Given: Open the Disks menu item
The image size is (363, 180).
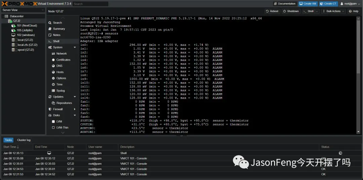Looking at the screenshot, I should point(56,115).
